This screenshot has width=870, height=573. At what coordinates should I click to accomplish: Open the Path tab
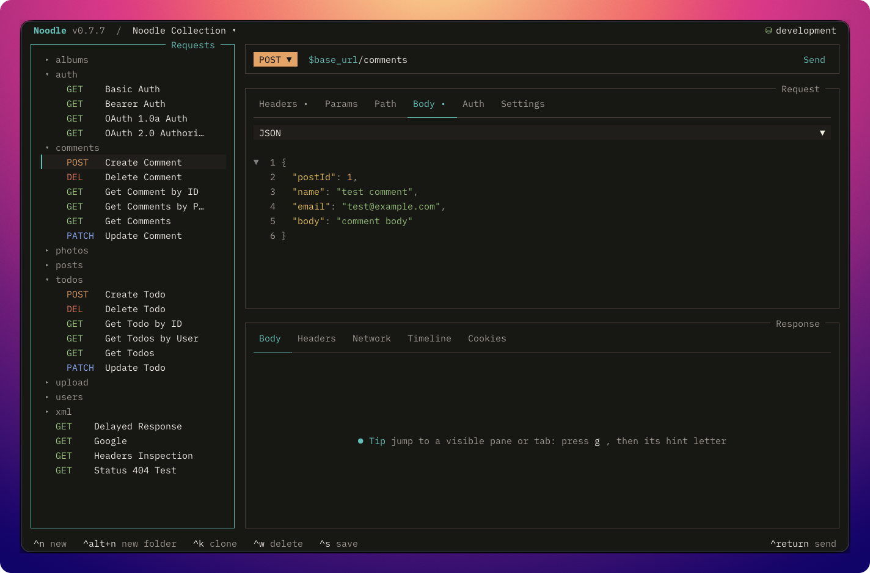click(x=386, y=104)
